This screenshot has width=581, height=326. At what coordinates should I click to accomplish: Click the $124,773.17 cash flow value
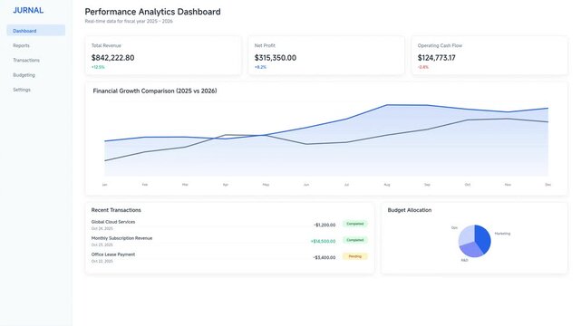pos(437,58)
